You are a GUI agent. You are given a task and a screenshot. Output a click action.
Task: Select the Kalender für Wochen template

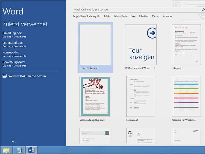(186, 96)
